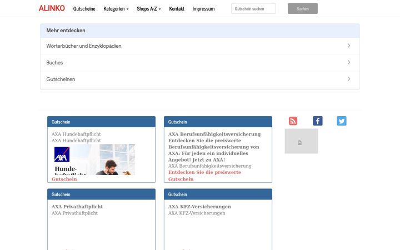Viewport: 400px width, 250px height.
Task: Open red Gutschein link under Hundehaftpflicht card
Action: [x=64, y=179]
